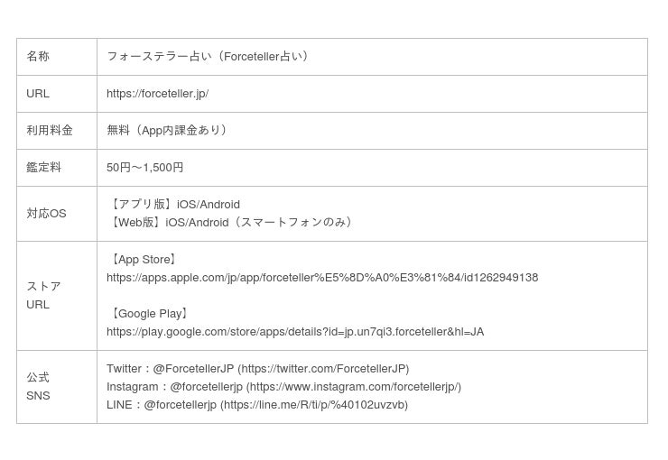
Task: Select the 対応OS label cell
Action: click(x=46, y=214)
